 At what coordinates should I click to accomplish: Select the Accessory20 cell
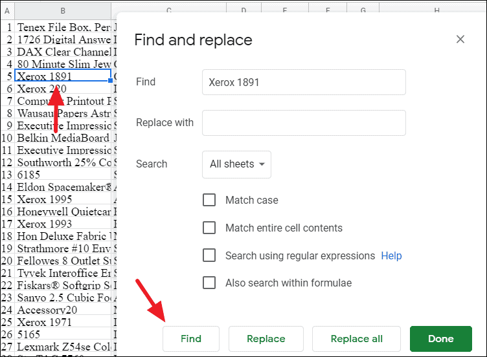[x=63, y=310]
